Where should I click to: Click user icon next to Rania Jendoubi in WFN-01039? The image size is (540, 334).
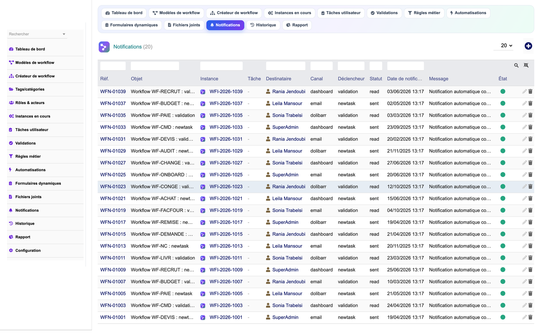pos(268,91)
